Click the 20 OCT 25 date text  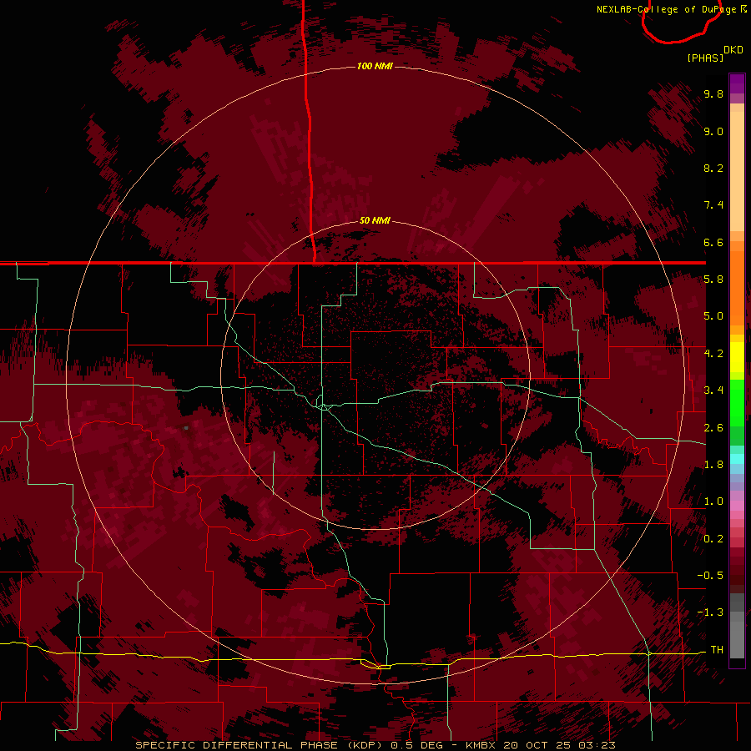pos(537,745)
